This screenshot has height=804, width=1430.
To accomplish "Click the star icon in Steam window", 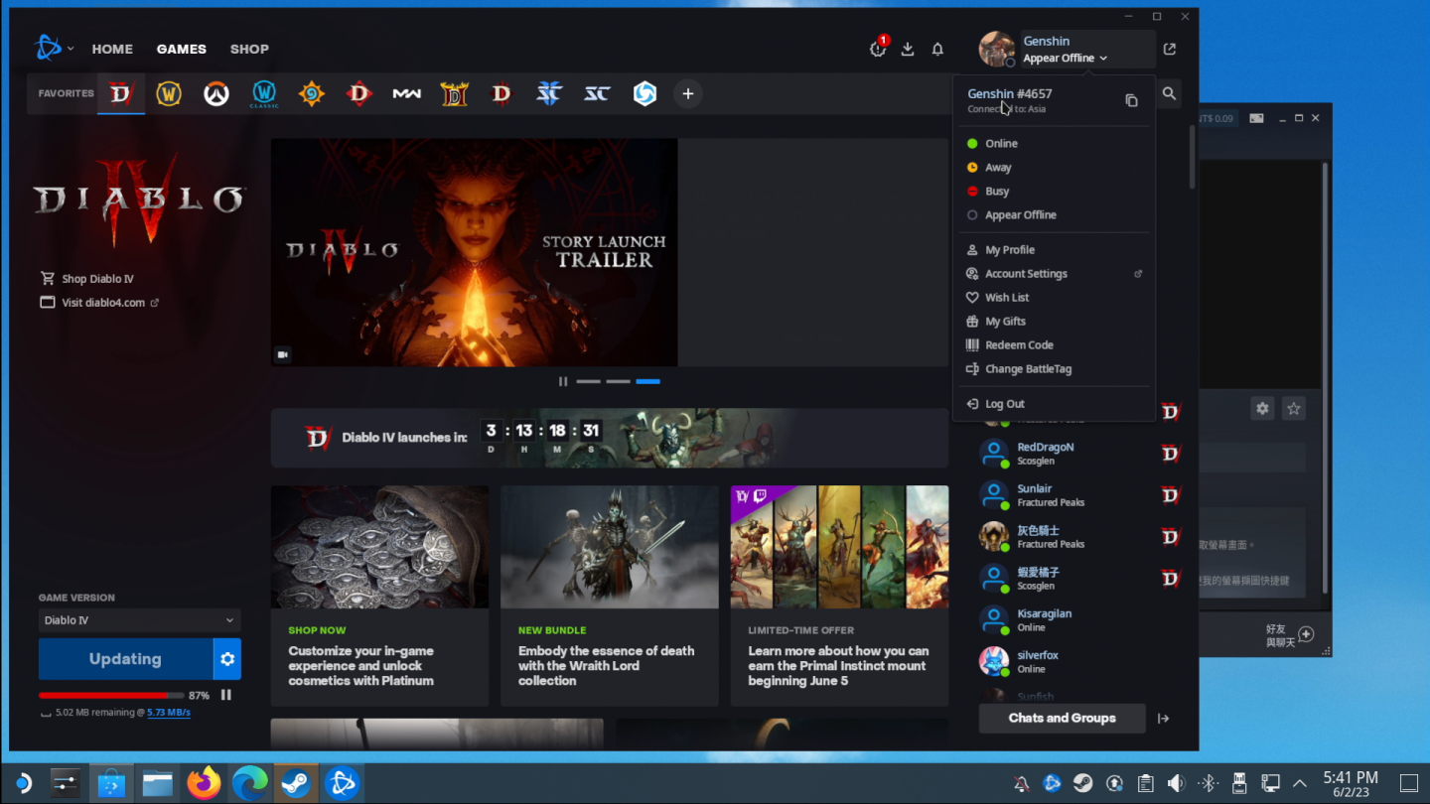I will (x=1293, y=408).
